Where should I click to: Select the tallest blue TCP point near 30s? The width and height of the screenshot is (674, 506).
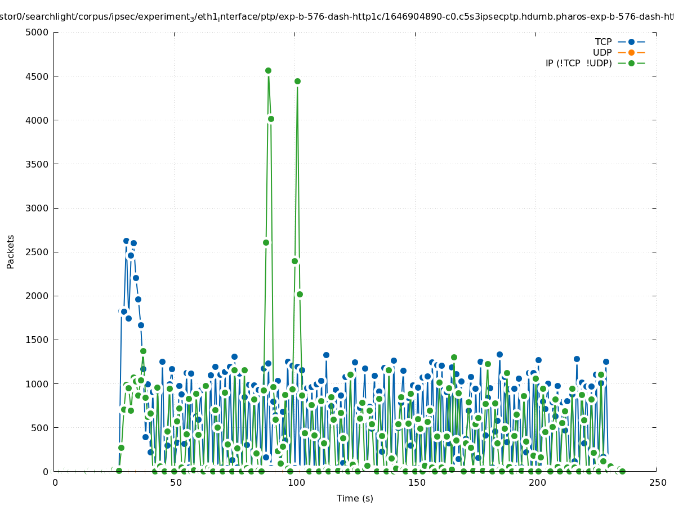(127, 241)
